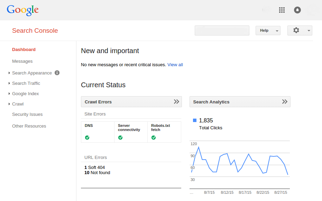Expand the Search Traffic section
The image size is (322, 201).
(x=26, y=83)
